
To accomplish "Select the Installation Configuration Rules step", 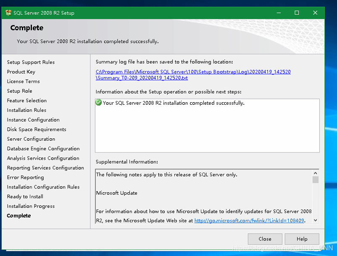I will coord(43,187).
